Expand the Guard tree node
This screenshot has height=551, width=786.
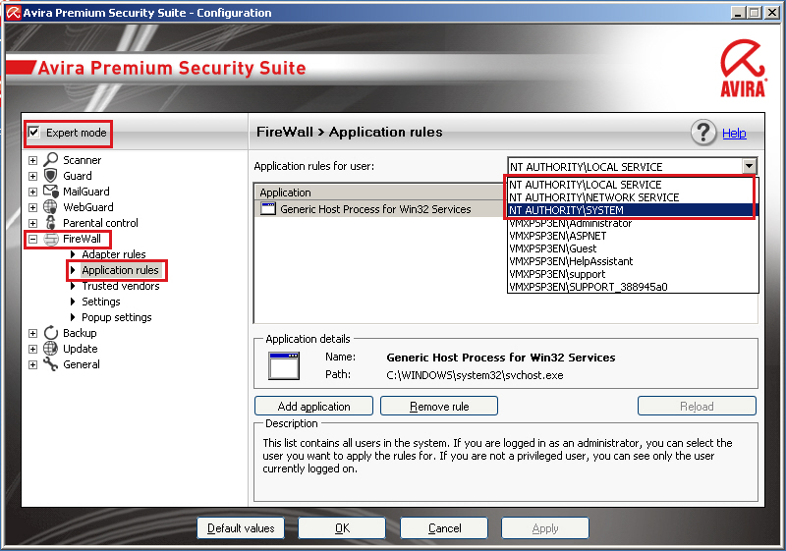click(x=32, y=176)
